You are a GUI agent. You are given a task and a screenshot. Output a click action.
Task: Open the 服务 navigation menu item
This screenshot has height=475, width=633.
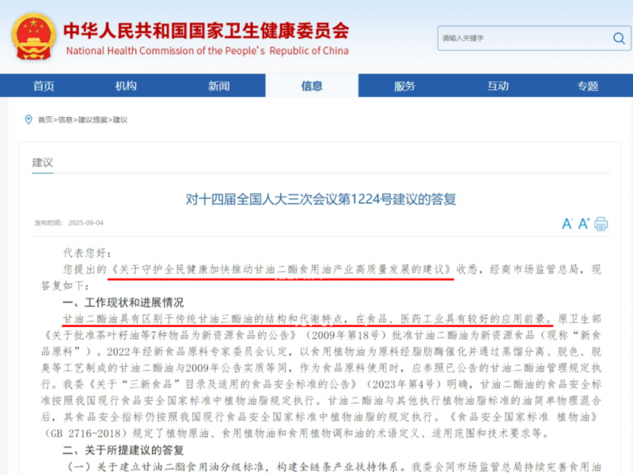pyautogui.click(x=404, y=86)
